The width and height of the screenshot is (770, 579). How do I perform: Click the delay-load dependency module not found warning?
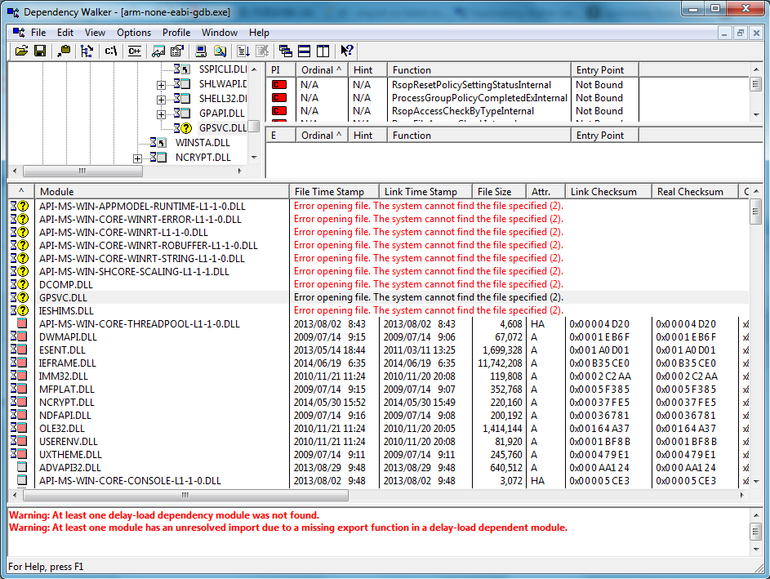(164, 515)
